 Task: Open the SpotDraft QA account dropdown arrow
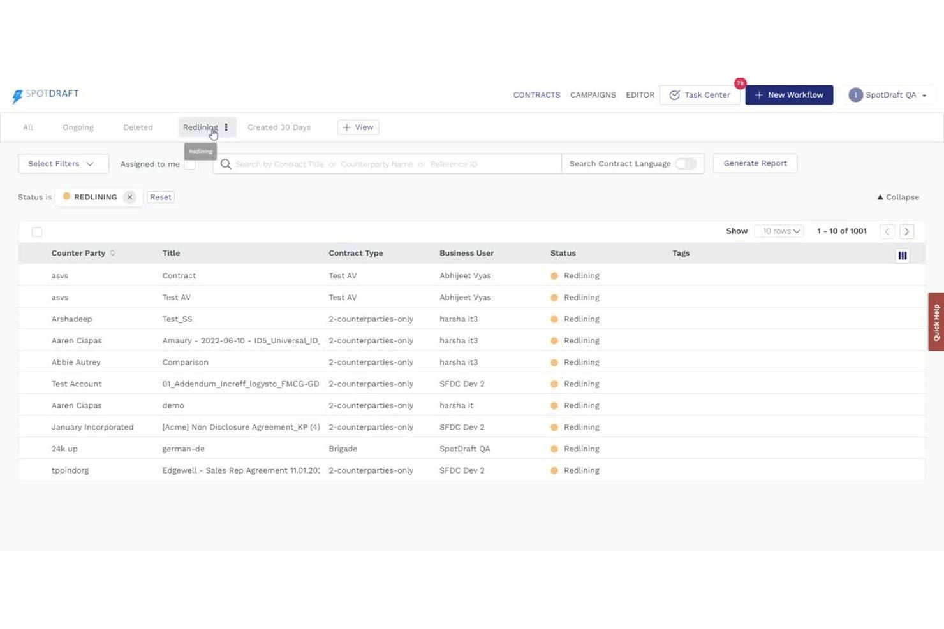click(924, 96)
